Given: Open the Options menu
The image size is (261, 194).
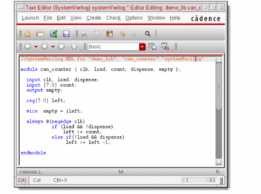Looking at the screenshot, I should point(134,18).
